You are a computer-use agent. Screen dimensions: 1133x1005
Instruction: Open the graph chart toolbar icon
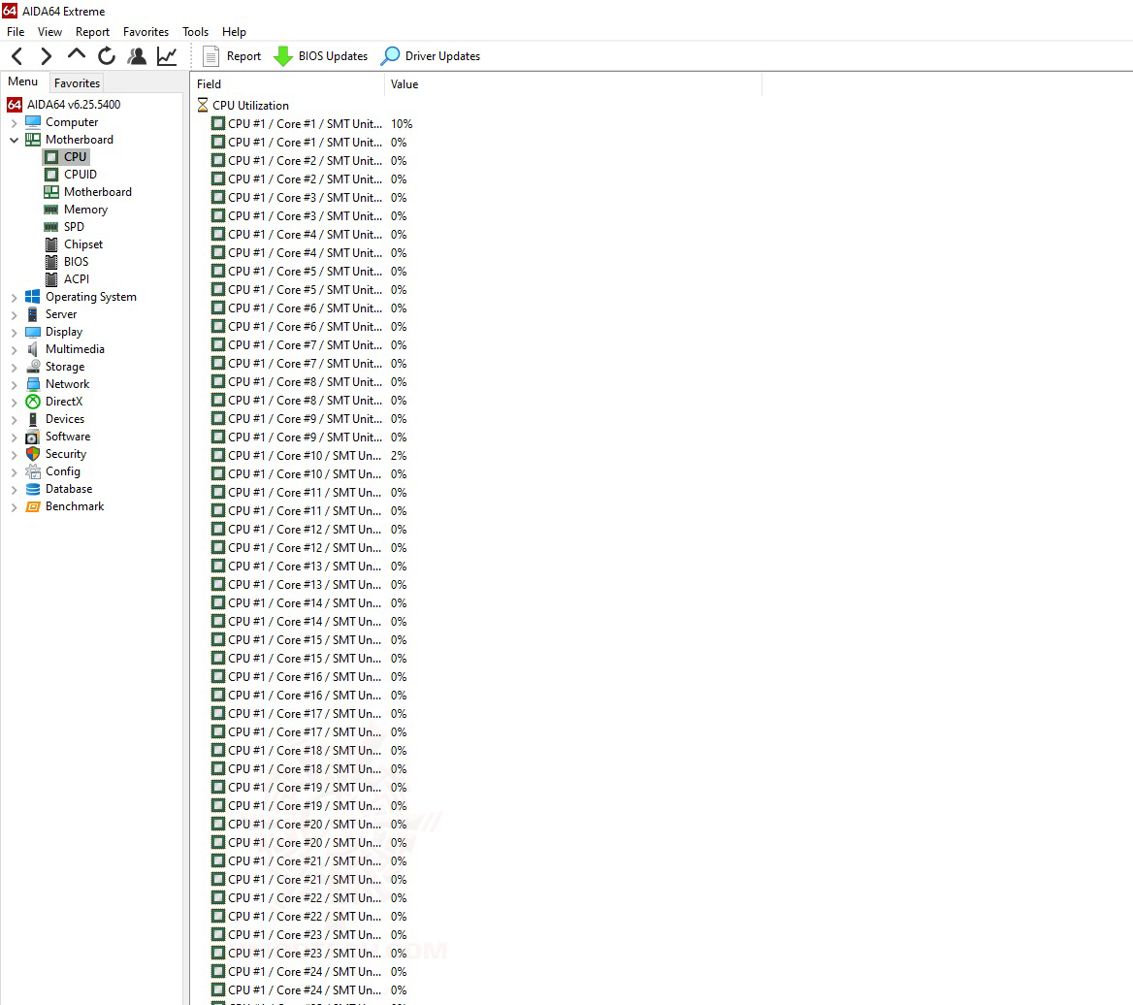(167, 55)
